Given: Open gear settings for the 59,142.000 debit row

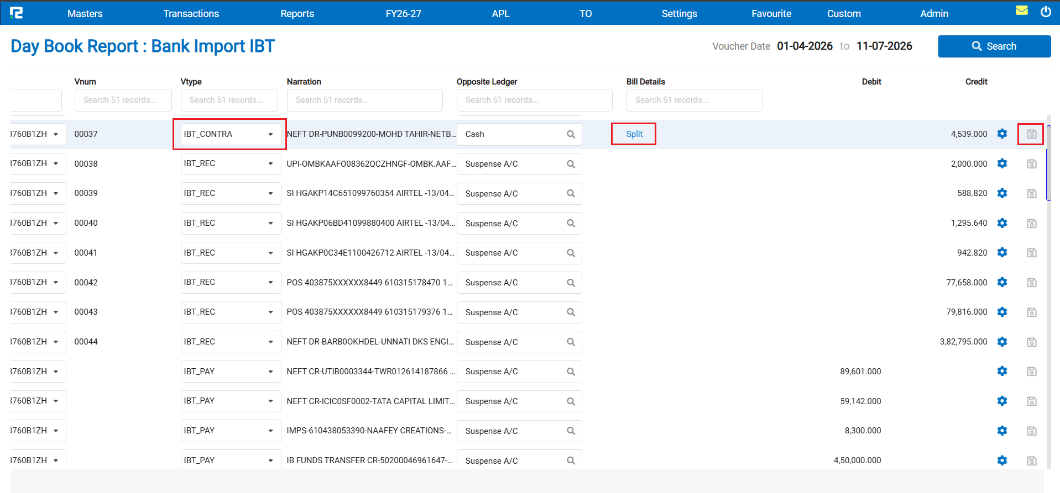Looking at the screenshot, I should point(1002,401).
